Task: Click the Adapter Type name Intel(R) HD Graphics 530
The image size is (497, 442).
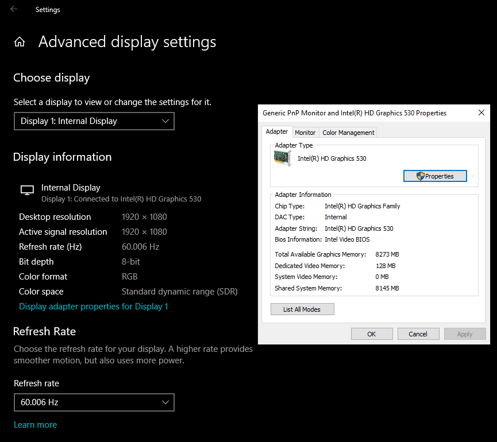Action: [x=332, y=158]
